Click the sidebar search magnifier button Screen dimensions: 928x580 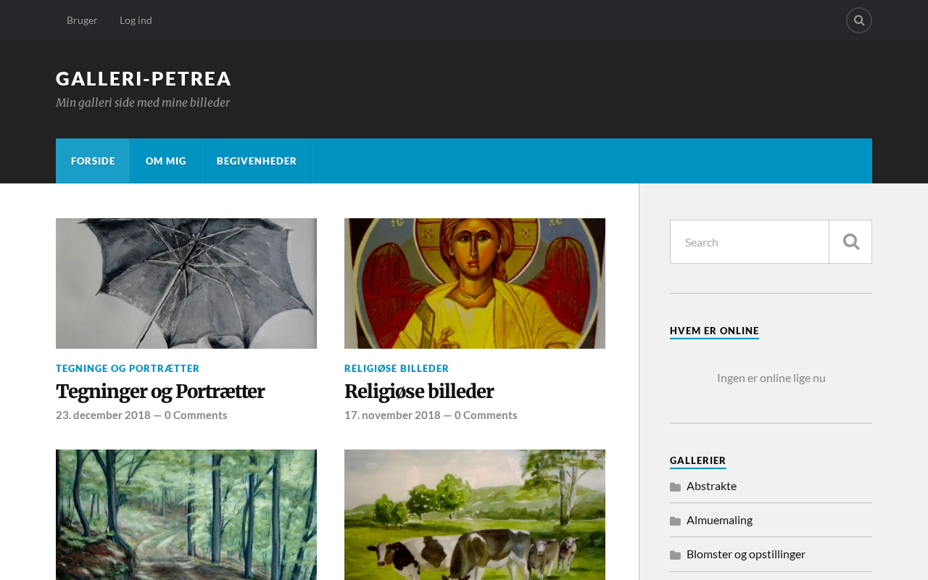[850, 242]
